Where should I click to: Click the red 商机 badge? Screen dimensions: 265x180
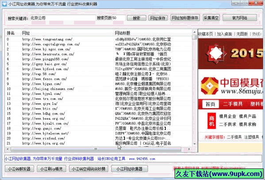point(211,121)
